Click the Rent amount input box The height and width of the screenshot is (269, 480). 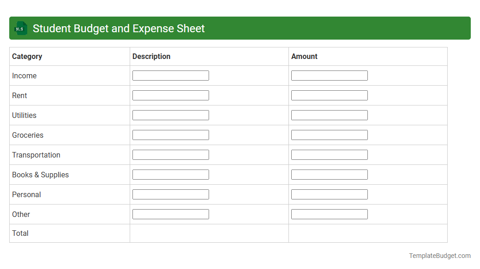329,95
